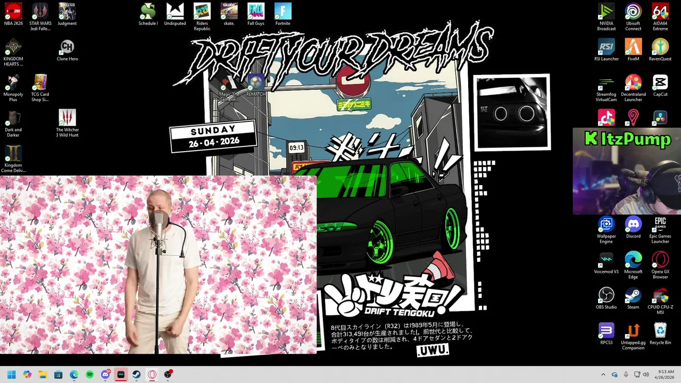Launch Opera GX Browser from desktop

[660, 265]
